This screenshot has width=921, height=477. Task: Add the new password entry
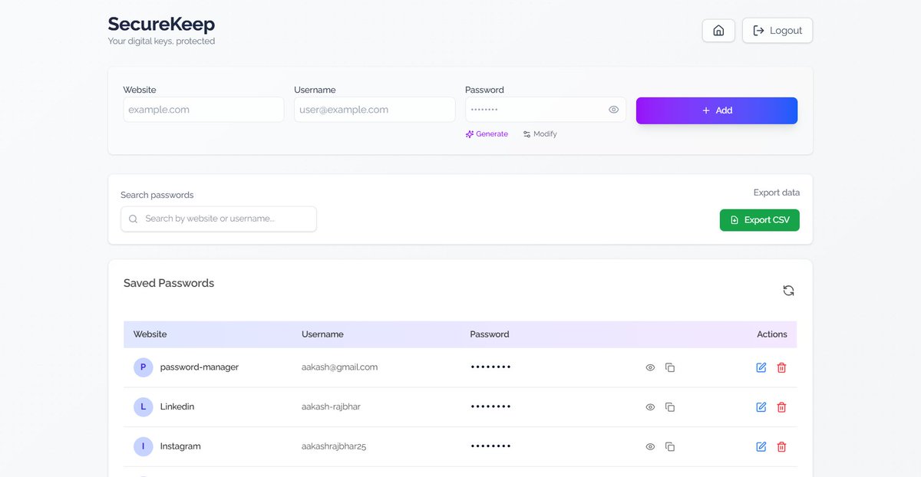[717, 110]
